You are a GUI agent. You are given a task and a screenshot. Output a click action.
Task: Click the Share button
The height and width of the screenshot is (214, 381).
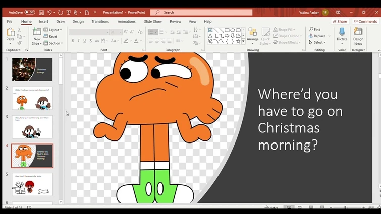pos(340,21)
